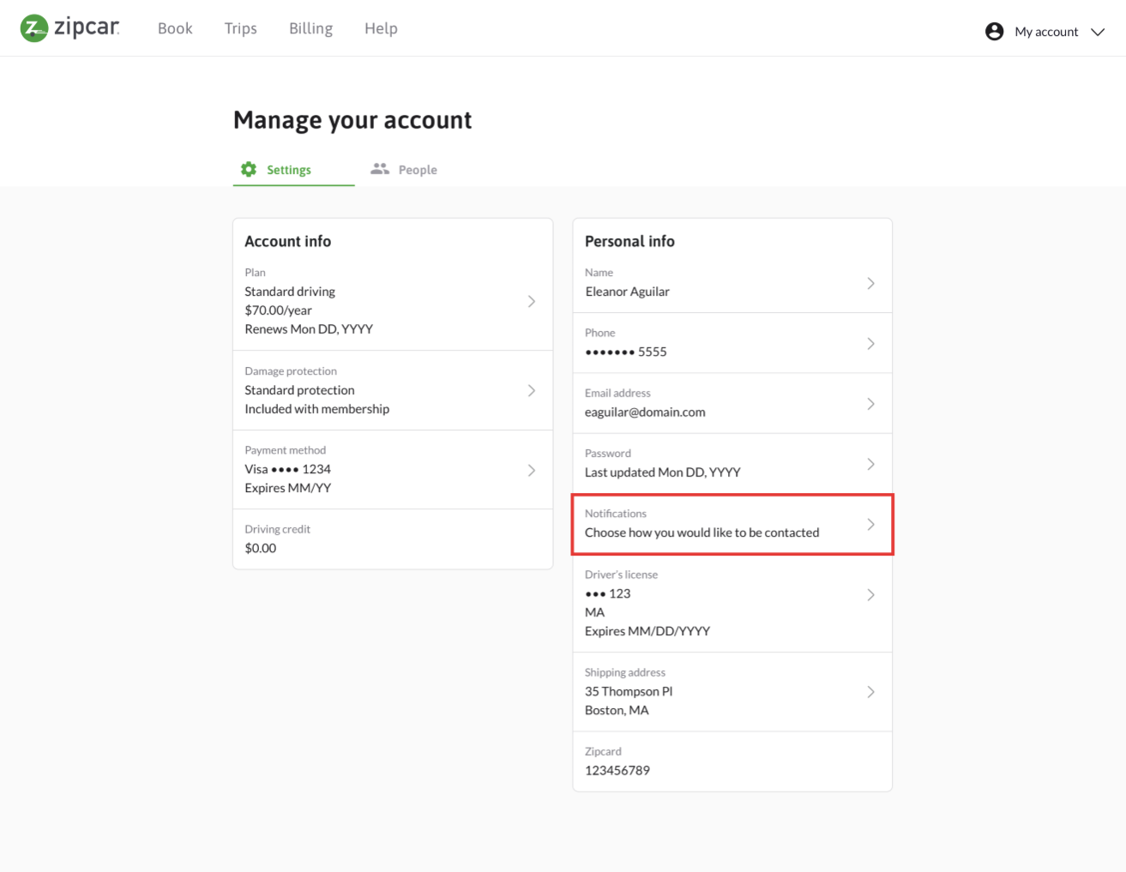Open Shipping address chevron
Screen dimensions: 1126x872
[x=870, y=691]
